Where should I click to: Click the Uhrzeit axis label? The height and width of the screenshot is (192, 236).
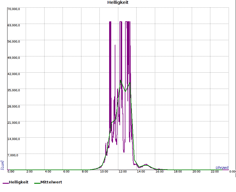[x=222, y=167]
